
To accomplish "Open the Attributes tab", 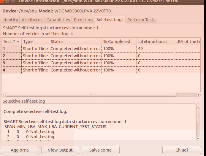I will [x=32, y=20].
